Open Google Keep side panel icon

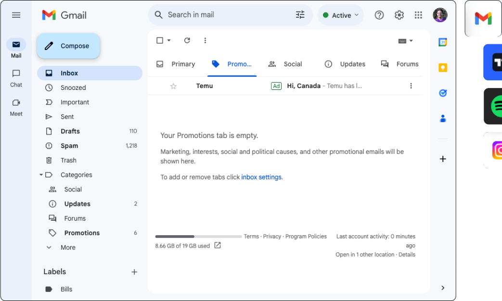(x=443, y=68)
